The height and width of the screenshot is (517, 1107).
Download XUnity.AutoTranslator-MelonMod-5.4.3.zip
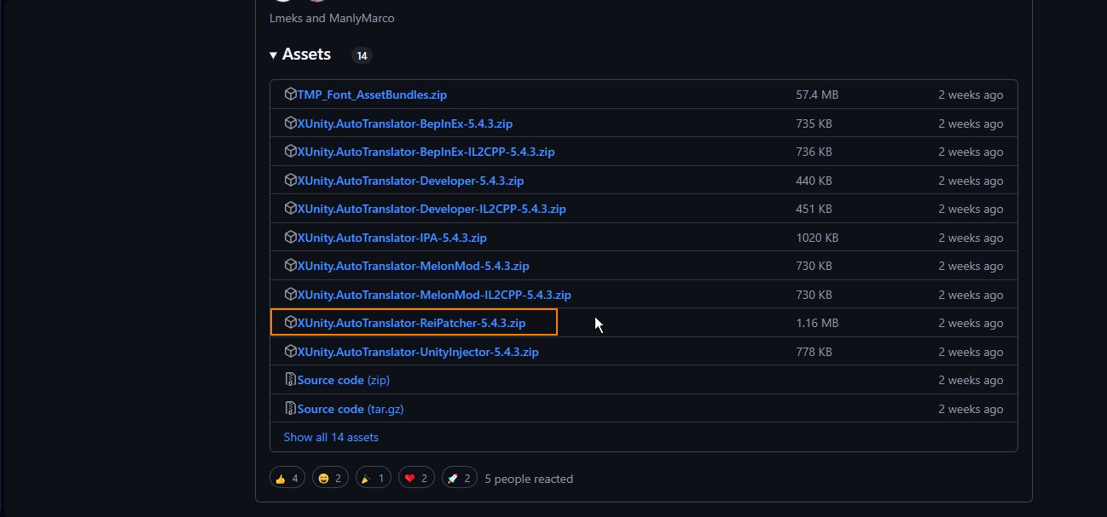pyautogui.click(x=413, y=266)
